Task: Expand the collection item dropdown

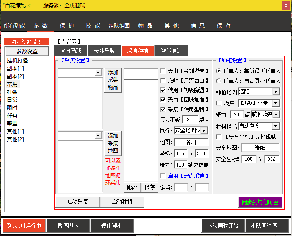Action: tap(98, 73)
